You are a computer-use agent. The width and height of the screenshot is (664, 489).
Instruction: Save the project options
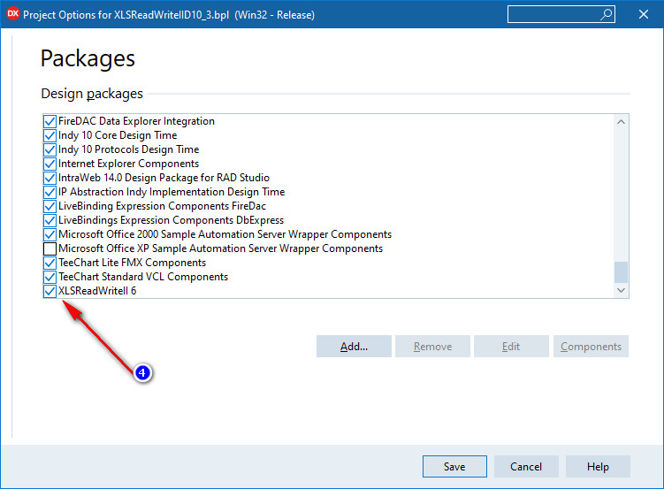pyautogui.click(x=454, y=467)
